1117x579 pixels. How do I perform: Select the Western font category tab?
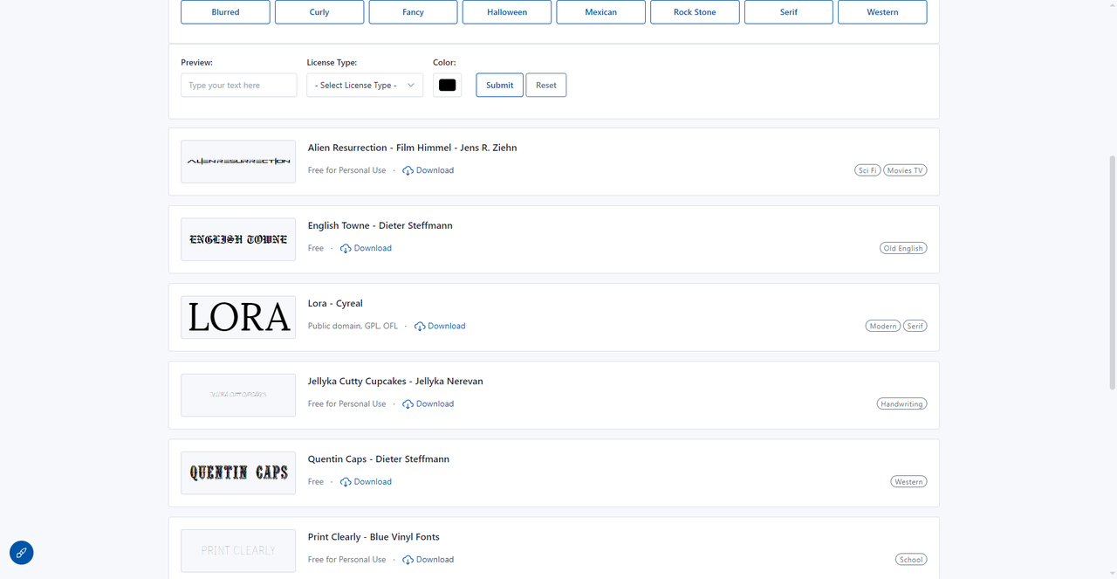pos(882,12)
